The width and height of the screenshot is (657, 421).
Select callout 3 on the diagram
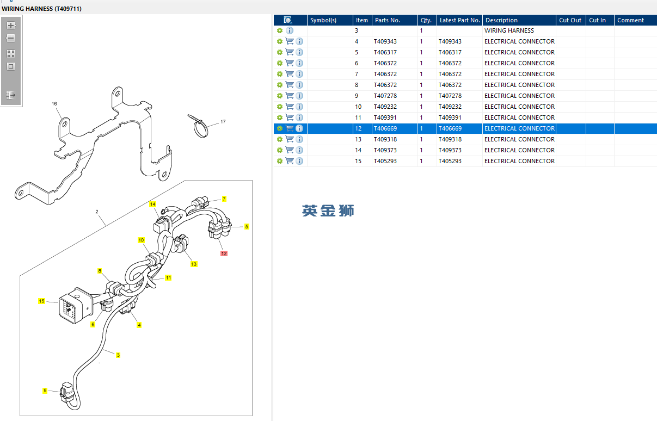(x=118, y=355)
